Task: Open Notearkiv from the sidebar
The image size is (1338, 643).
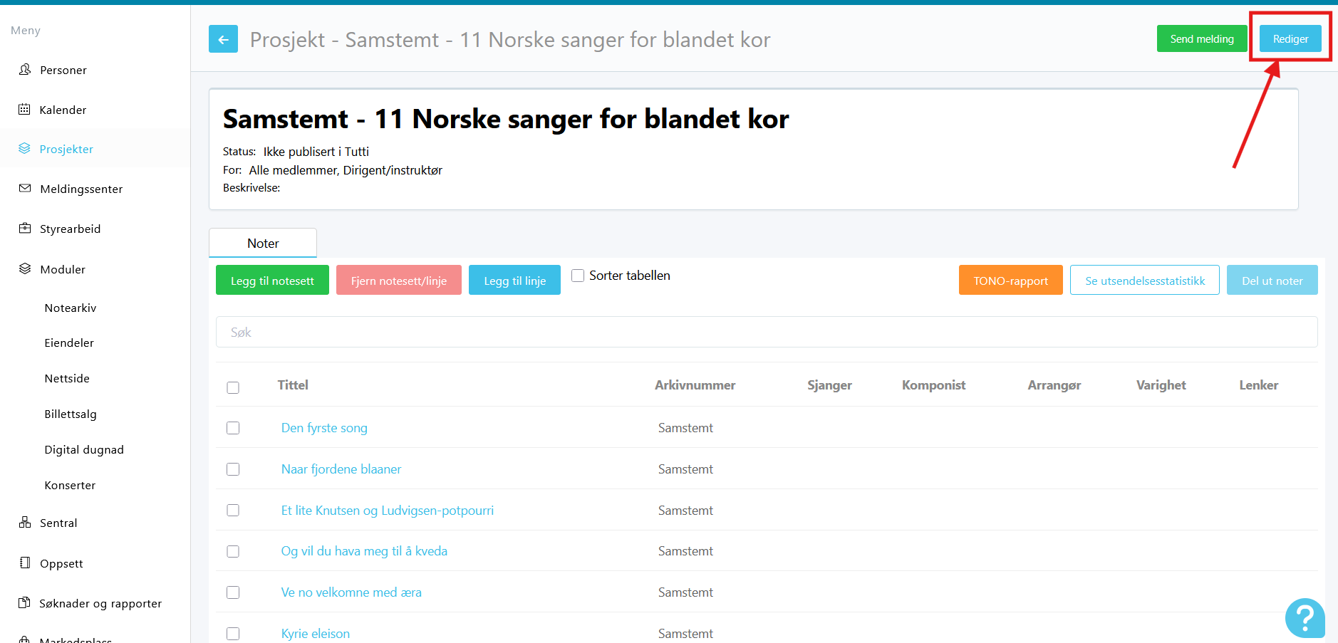Action: pos(71,308)
